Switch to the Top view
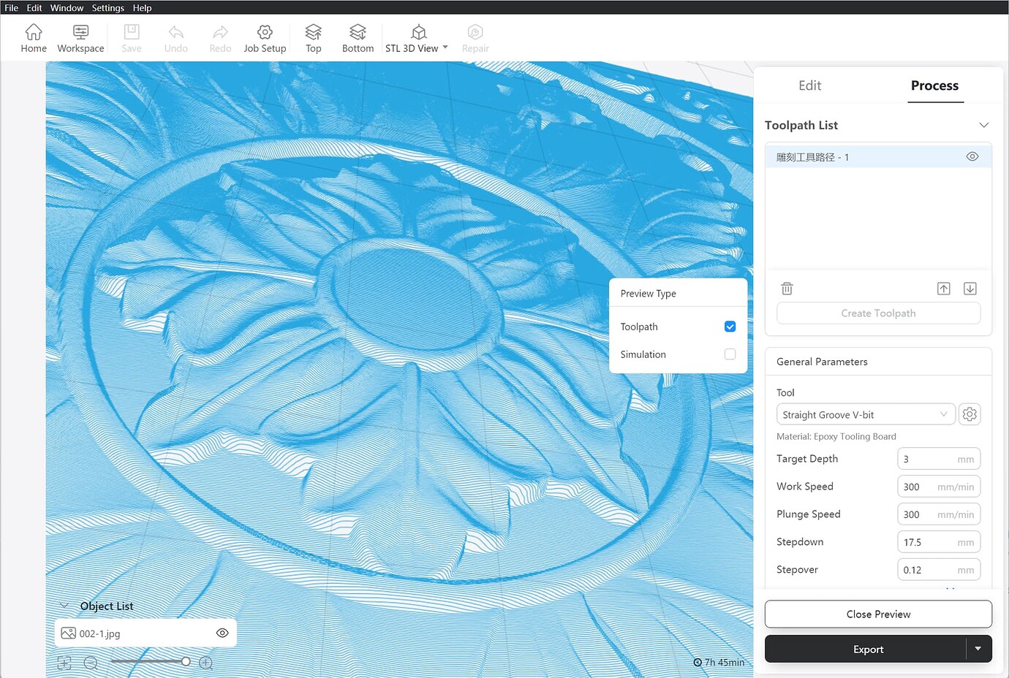The width and height of the screenshot is (1009, 678). pyautogui.click(x=313, y=37)
